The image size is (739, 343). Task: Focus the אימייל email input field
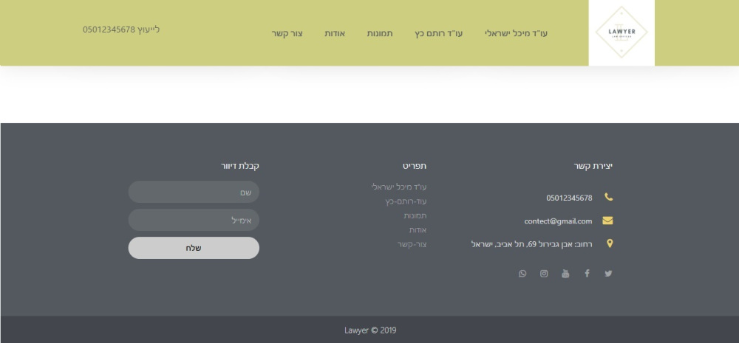(x=194, y=220)
